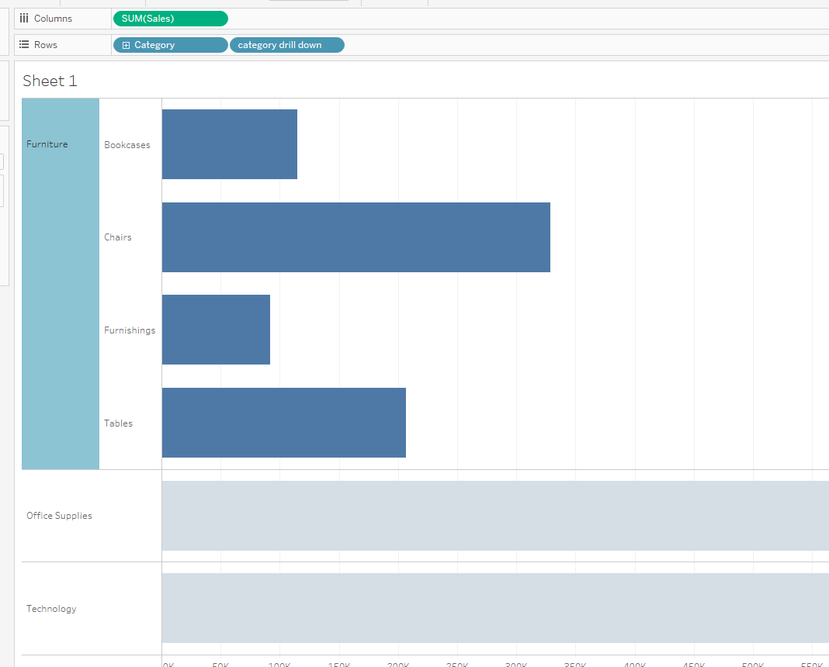
Task: Click the Office Supplies sales bar
Action: pos(495,516)
